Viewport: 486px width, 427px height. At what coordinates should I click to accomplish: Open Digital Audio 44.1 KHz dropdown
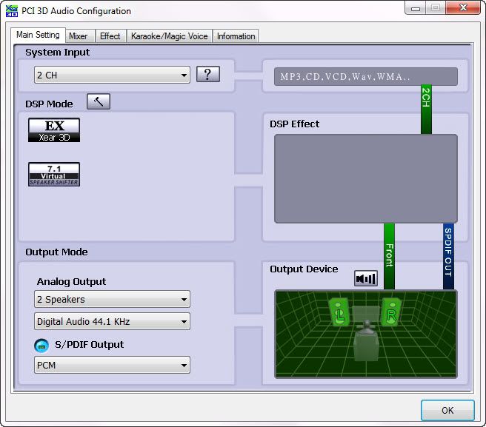coord(112,321)
